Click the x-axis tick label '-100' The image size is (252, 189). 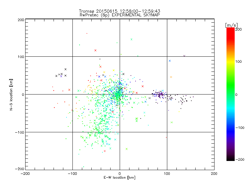pos(72,174)
